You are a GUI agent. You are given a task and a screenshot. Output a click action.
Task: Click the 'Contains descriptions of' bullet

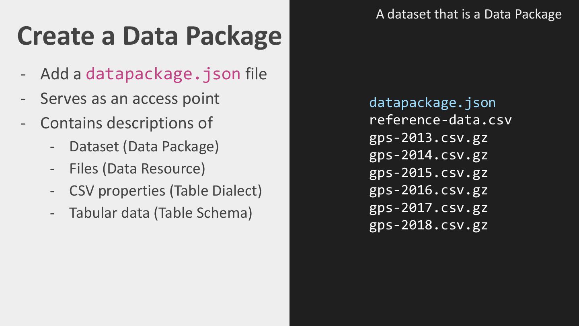pyautogui.click(x=126, y=123)
